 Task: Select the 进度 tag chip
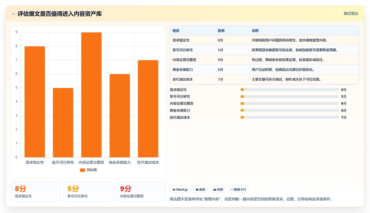[218, 189]
